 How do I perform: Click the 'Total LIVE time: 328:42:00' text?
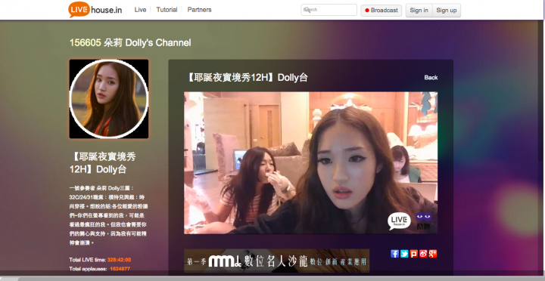coord(100,260)
